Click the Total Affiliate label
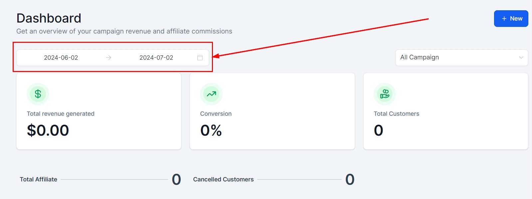The height and width of the screenshot is (199, 532). point(39,179)
